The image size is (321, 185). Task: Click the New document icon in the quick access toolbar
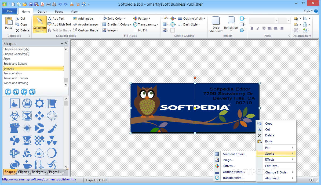13,4
